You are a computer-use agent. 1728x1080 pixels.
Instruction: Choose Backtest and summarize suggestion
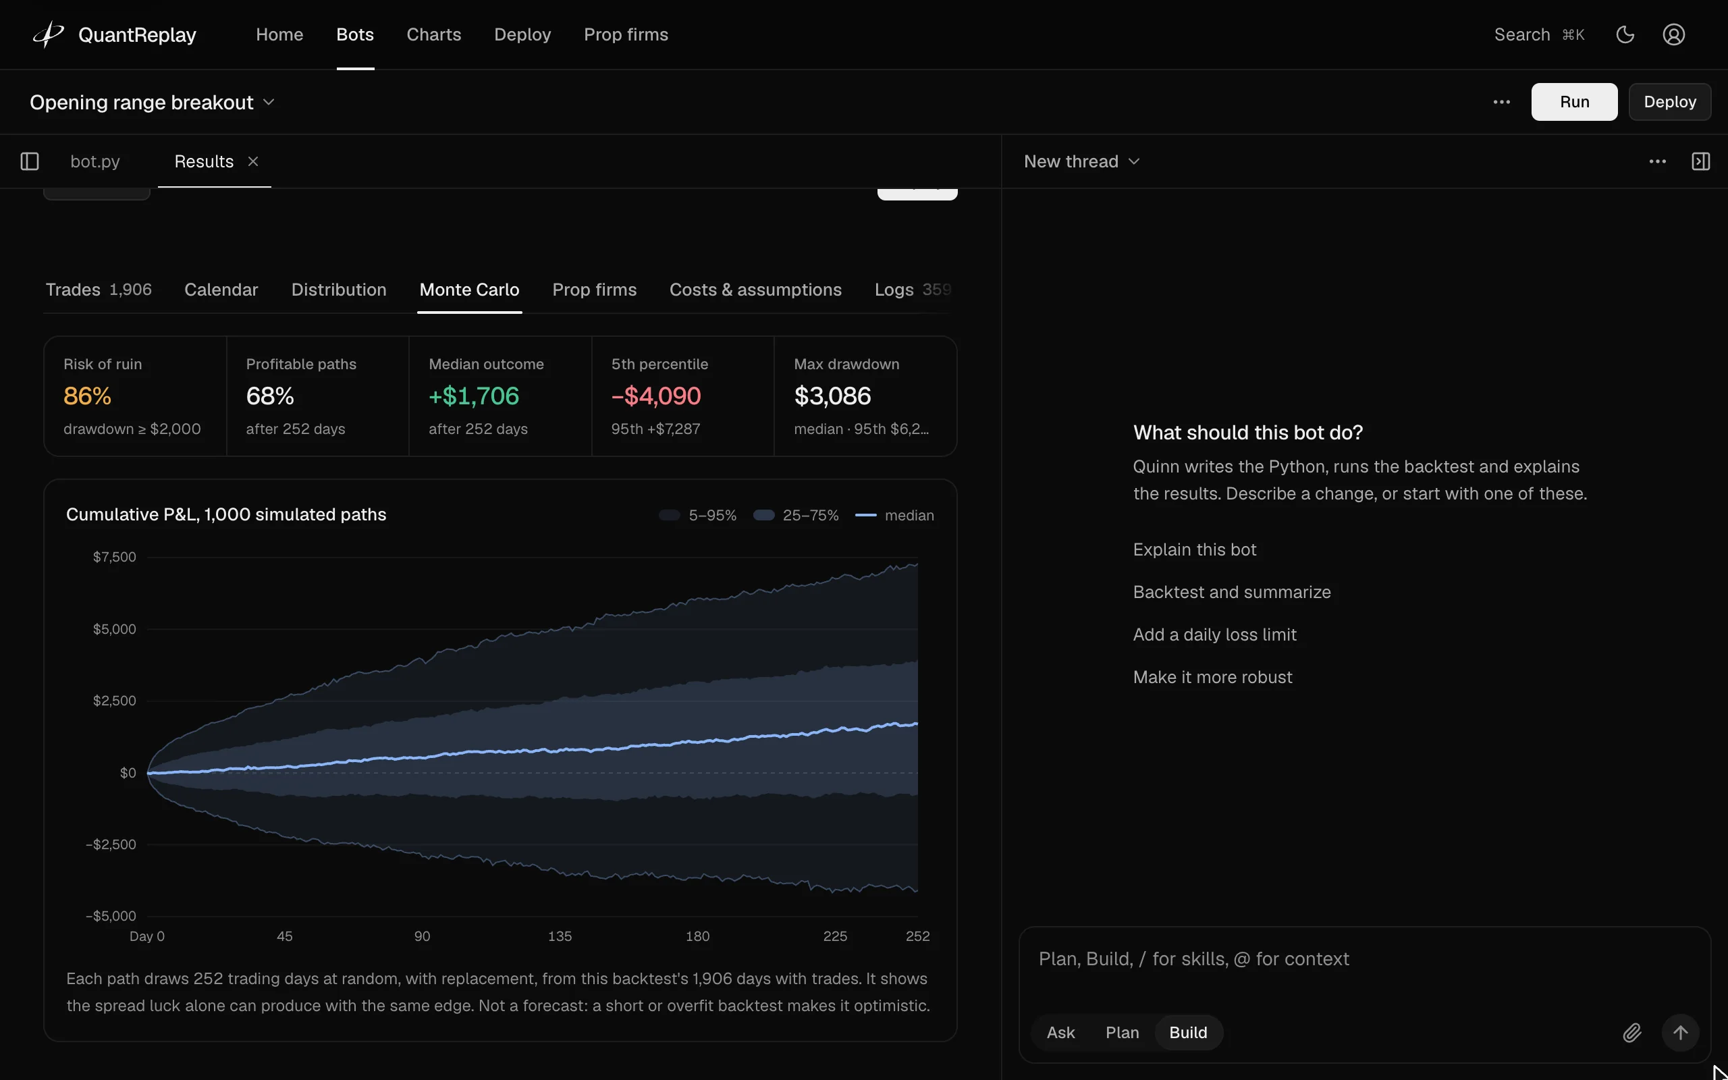pos(1232,592)
